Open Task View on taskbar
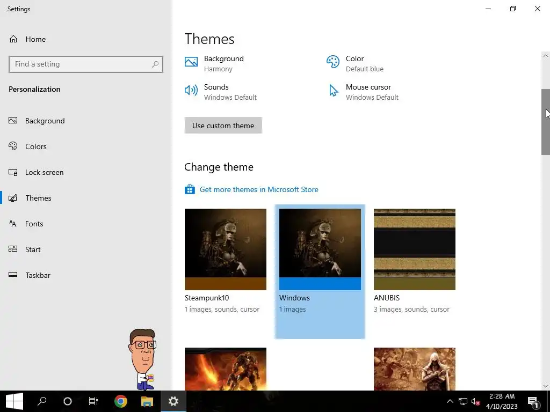The width and height of the screenshot is (550, 412). tap(93, 401)
